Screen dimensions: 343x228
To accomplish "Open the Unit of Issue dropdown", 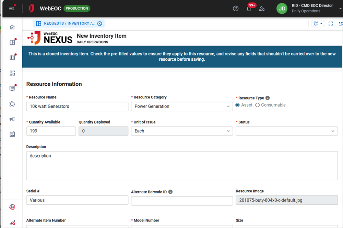I will 182,131.
